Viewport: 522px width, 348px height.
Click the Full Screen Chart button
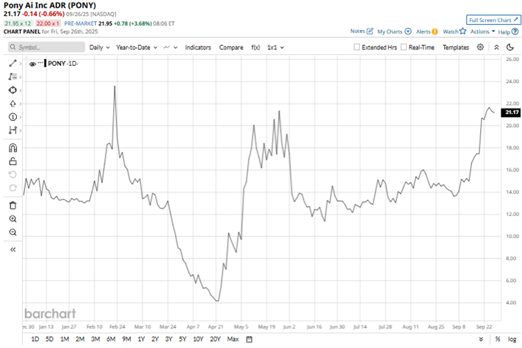tap(494, 20)
